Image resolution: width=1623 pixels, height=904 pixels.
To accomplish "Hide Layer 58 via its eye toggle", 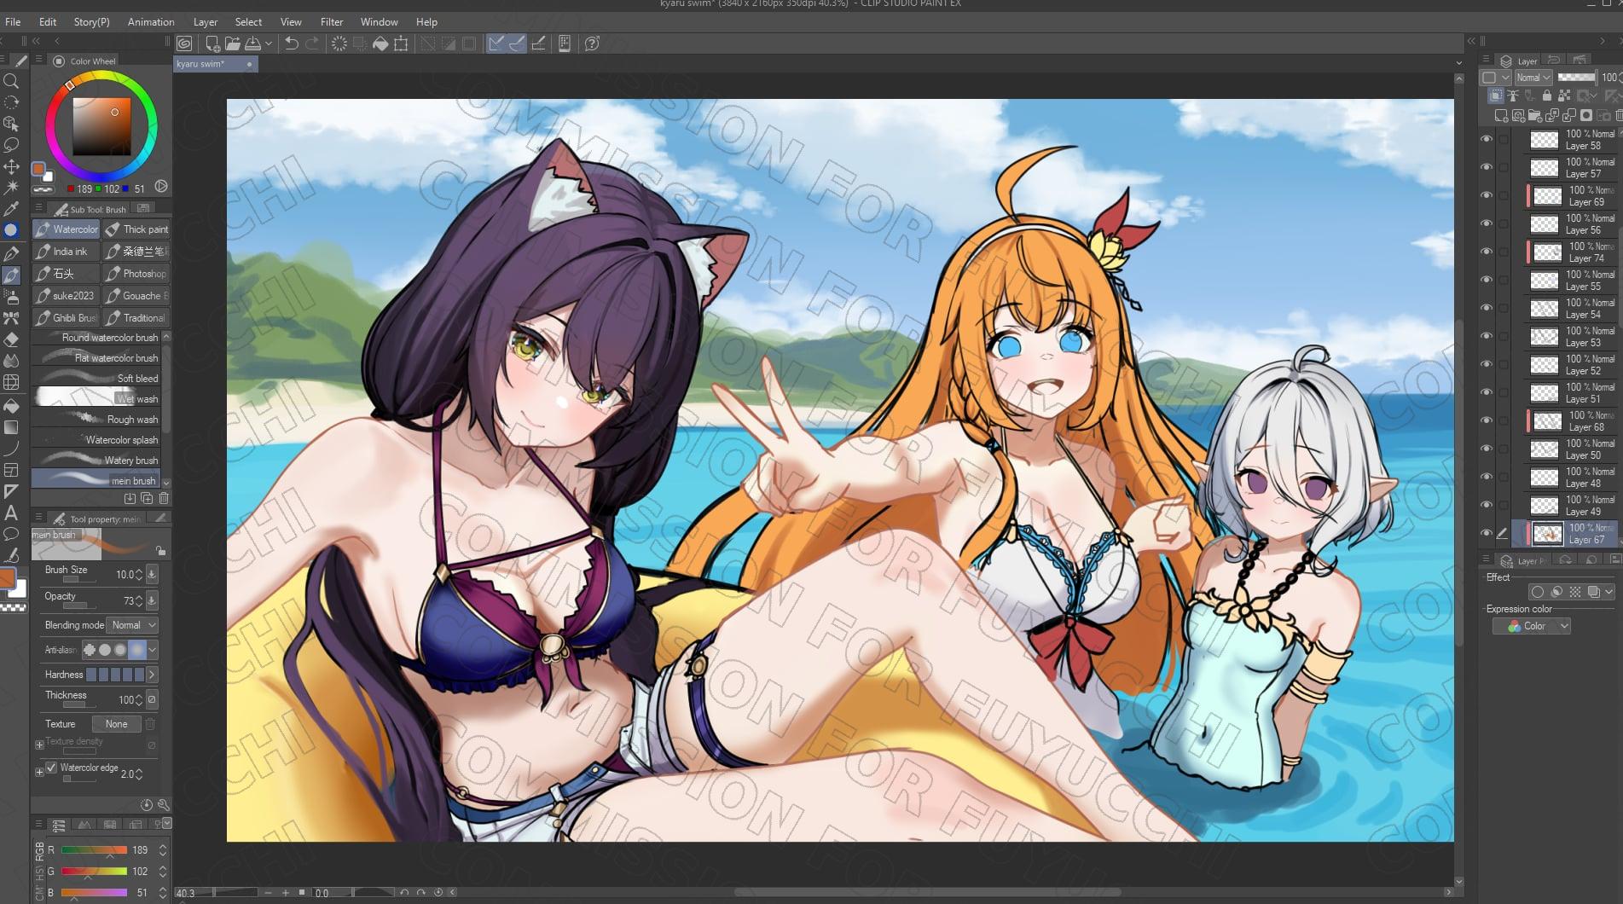I will [x=1487, y=140].
